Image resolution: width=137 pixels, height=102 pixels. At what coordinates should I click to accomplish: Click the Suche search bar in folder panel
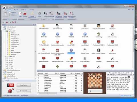pos(19,81)
